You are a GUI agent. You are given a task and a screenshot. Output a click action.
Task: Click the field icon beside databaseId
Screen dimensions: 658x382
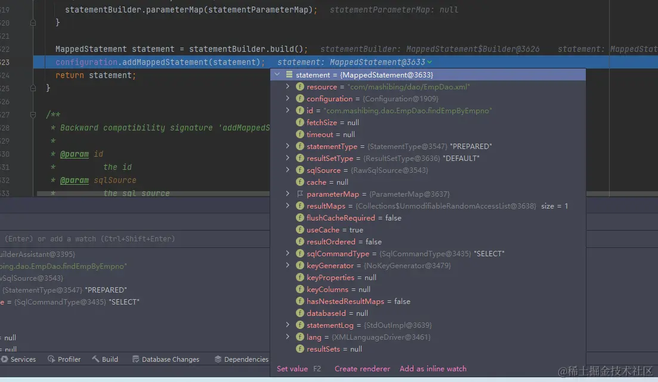pyautogui.click(x=299, y=313)
